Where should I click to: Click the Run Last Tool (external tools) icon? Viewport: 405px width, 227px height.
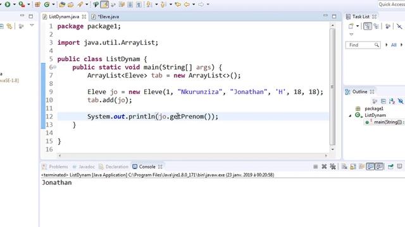click(x=22, y=4)
